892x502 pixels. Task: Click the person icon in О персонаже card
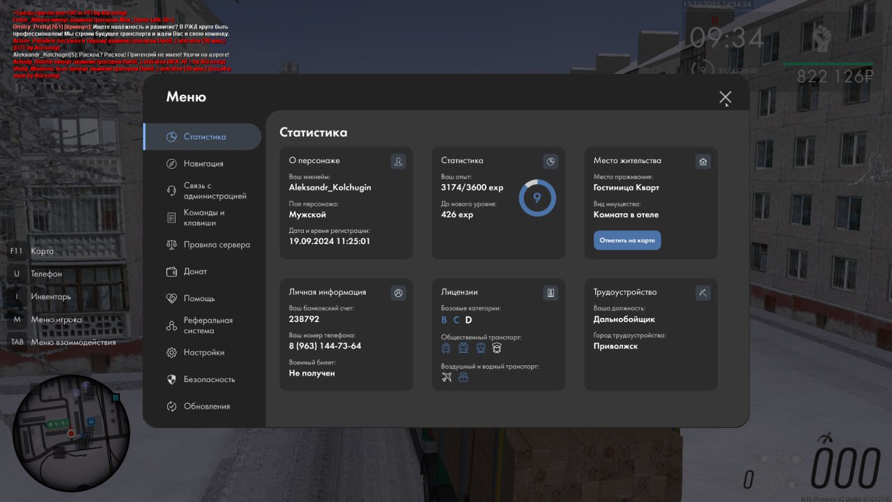[x=399, y=162]
